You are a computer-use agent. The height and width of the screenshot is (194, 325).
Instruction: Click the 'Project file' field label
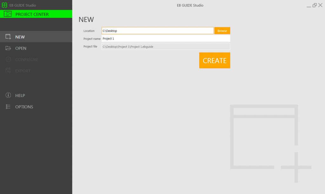[90, 46]
